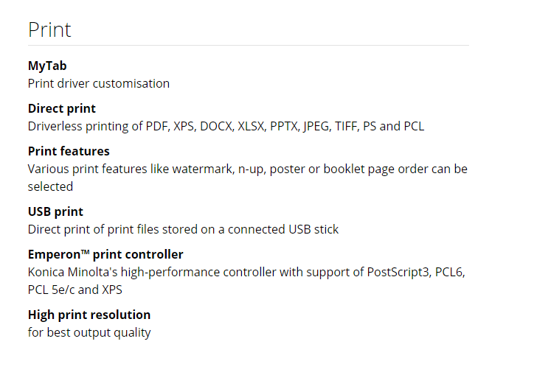This screenshot has height=389, width=551.
Task: Click the trademark symbol after Emperon
Action: [x=85, y=252]
